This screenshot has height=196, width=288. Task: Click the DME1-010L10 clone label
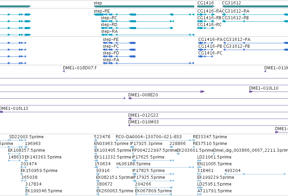pos(264,88)
